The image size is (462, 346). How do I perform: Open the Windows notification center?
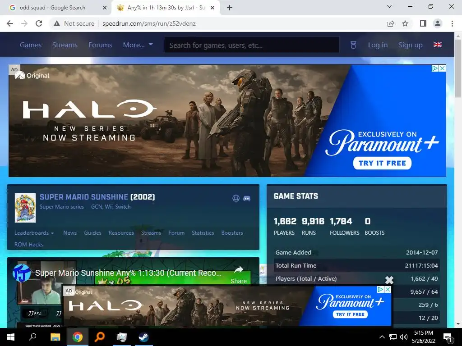[448, 337]
